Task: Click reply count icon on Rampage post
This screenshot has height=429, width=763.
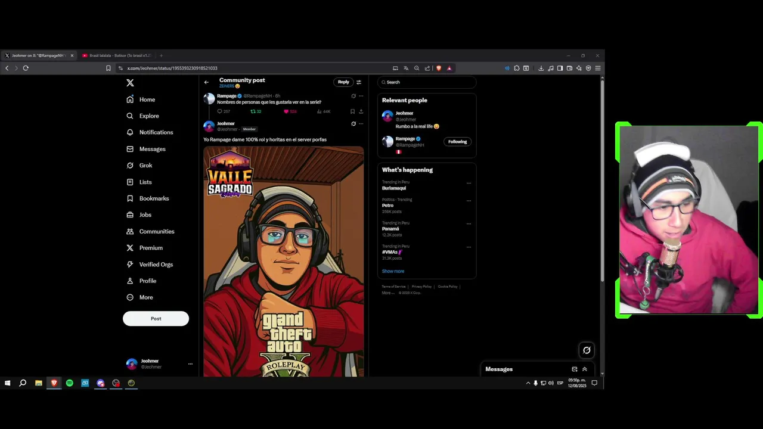Action: [224, 111]
